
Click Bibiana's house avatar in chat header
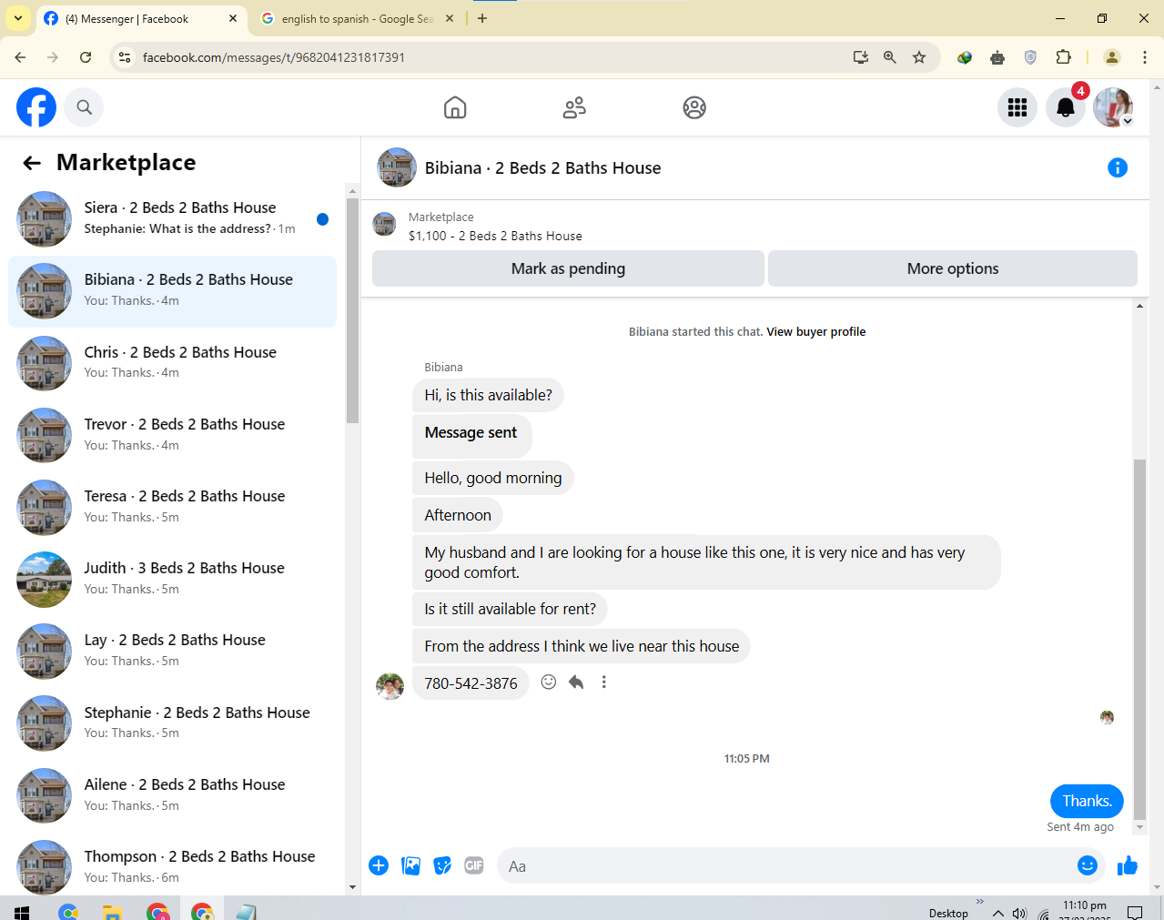pyautogui.click(x=397, y=167)
